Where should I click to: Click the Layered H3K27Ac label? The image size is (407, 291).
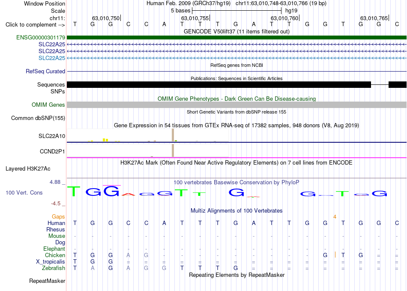click(28, 169)
